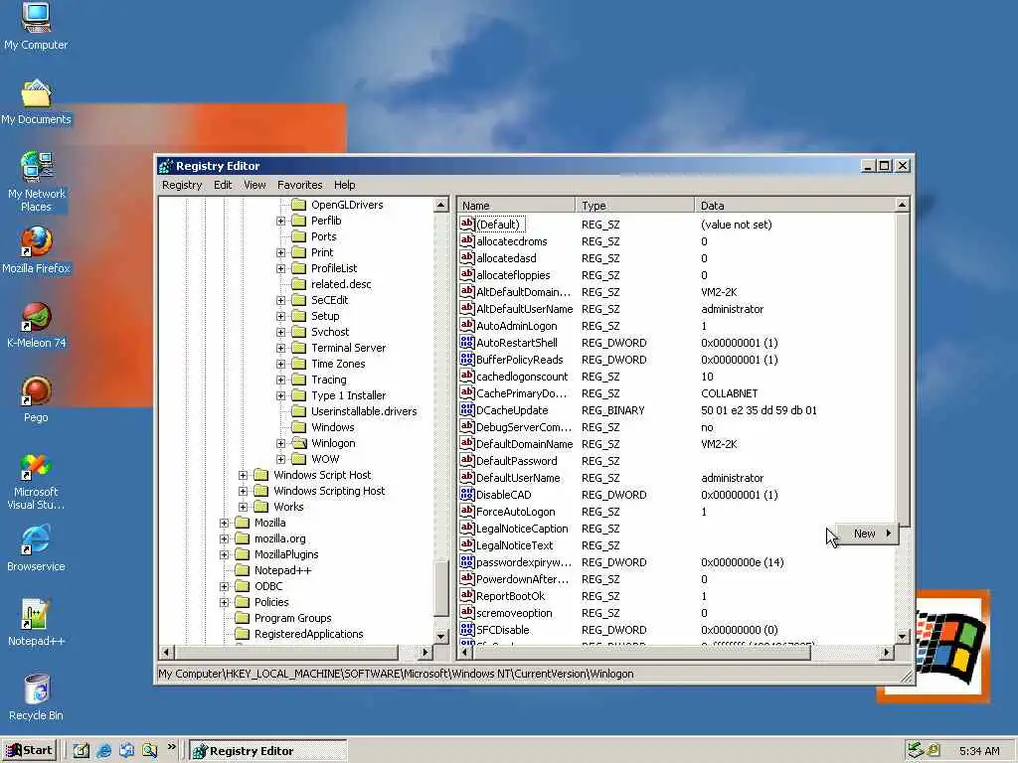Expand the Terminal Server key
This screenshot has width=1018, height=763.
[x=280, y=348]
